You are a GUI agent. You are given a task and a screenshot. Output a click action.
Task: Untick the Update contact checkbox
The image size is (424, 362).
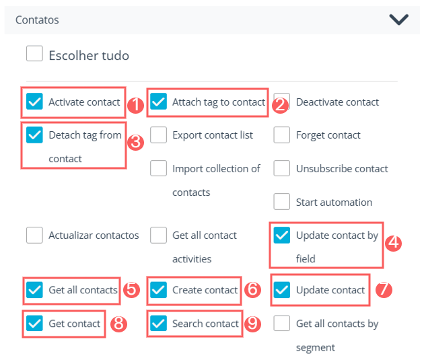tap(283, 290)
